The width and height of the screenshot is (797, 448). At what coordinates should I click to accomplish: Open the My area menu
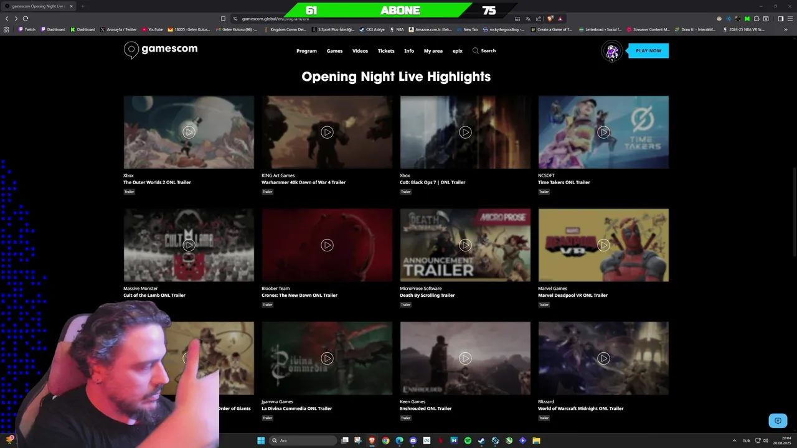click(433, 51)
